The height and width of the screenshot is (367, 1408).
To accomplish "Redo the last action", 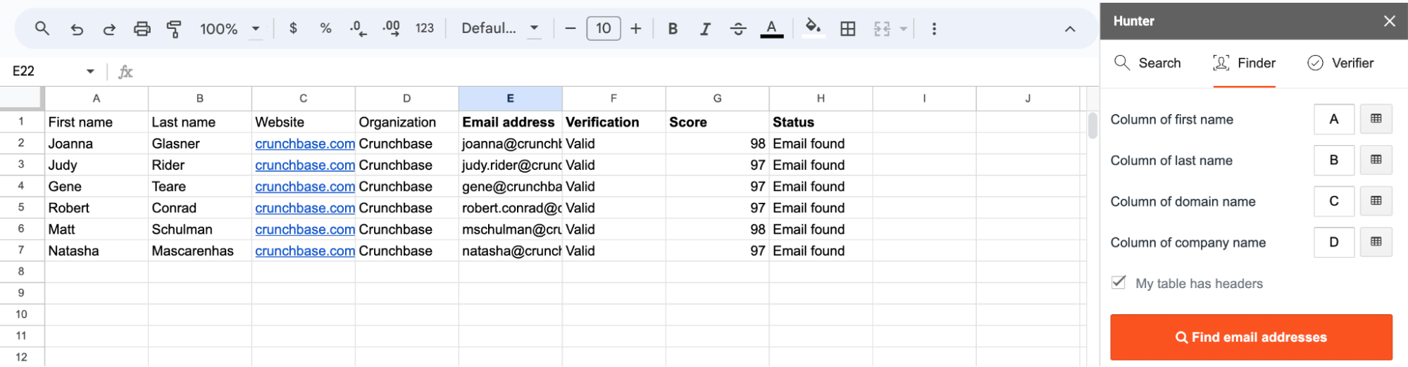I will tap(109, 29).
